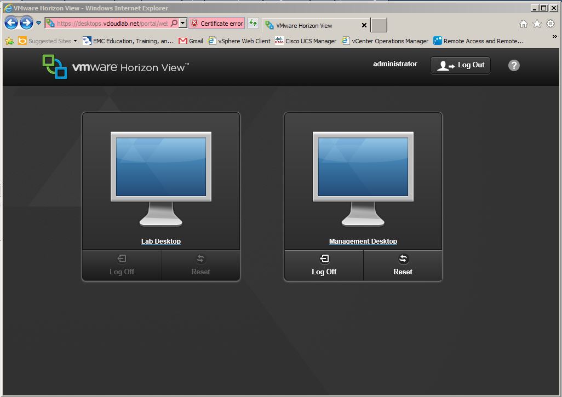The image size is (562, 397).
Task: Maximize the Internet Explorer window
Action: click(544, 8)
